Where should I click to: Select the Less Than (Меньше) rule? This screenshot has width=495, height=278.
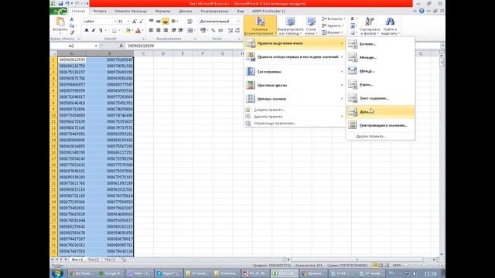click(x=381, y=57)
